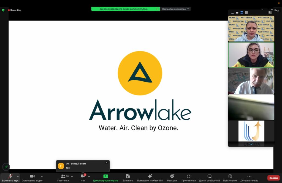The height and width of the screenshot is (183, 282).
Task: Open Доски сообщений whiteboards
Action: coord(209,178)
